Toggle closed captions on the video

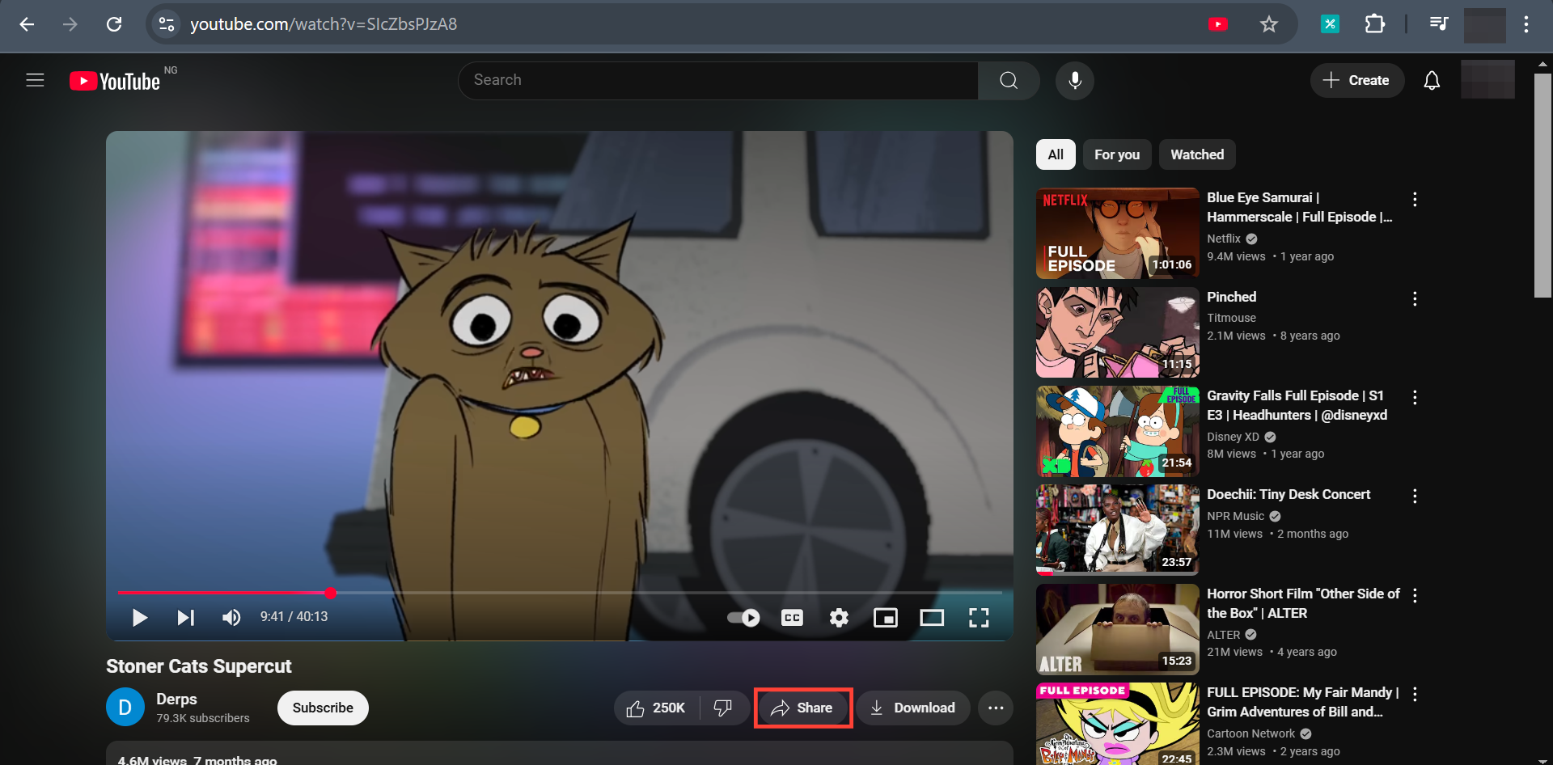792,618
